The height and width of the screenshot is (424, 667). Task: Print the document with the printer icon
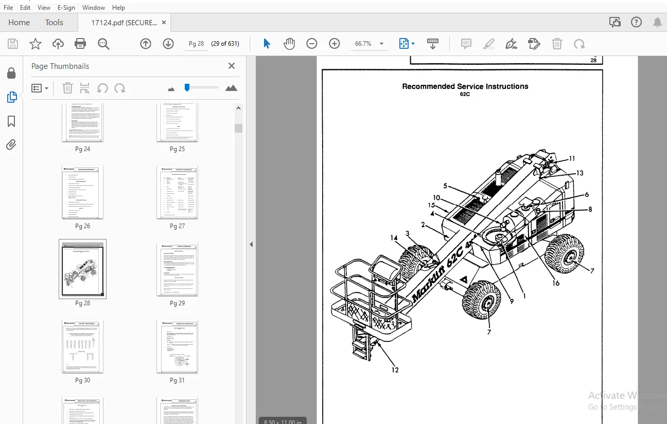click(80, 44)
